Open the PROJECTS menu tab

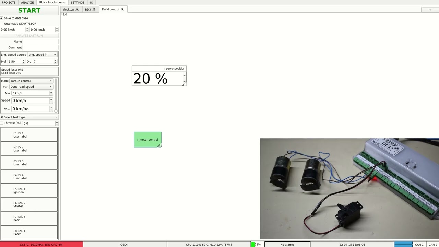click(9, 2)
